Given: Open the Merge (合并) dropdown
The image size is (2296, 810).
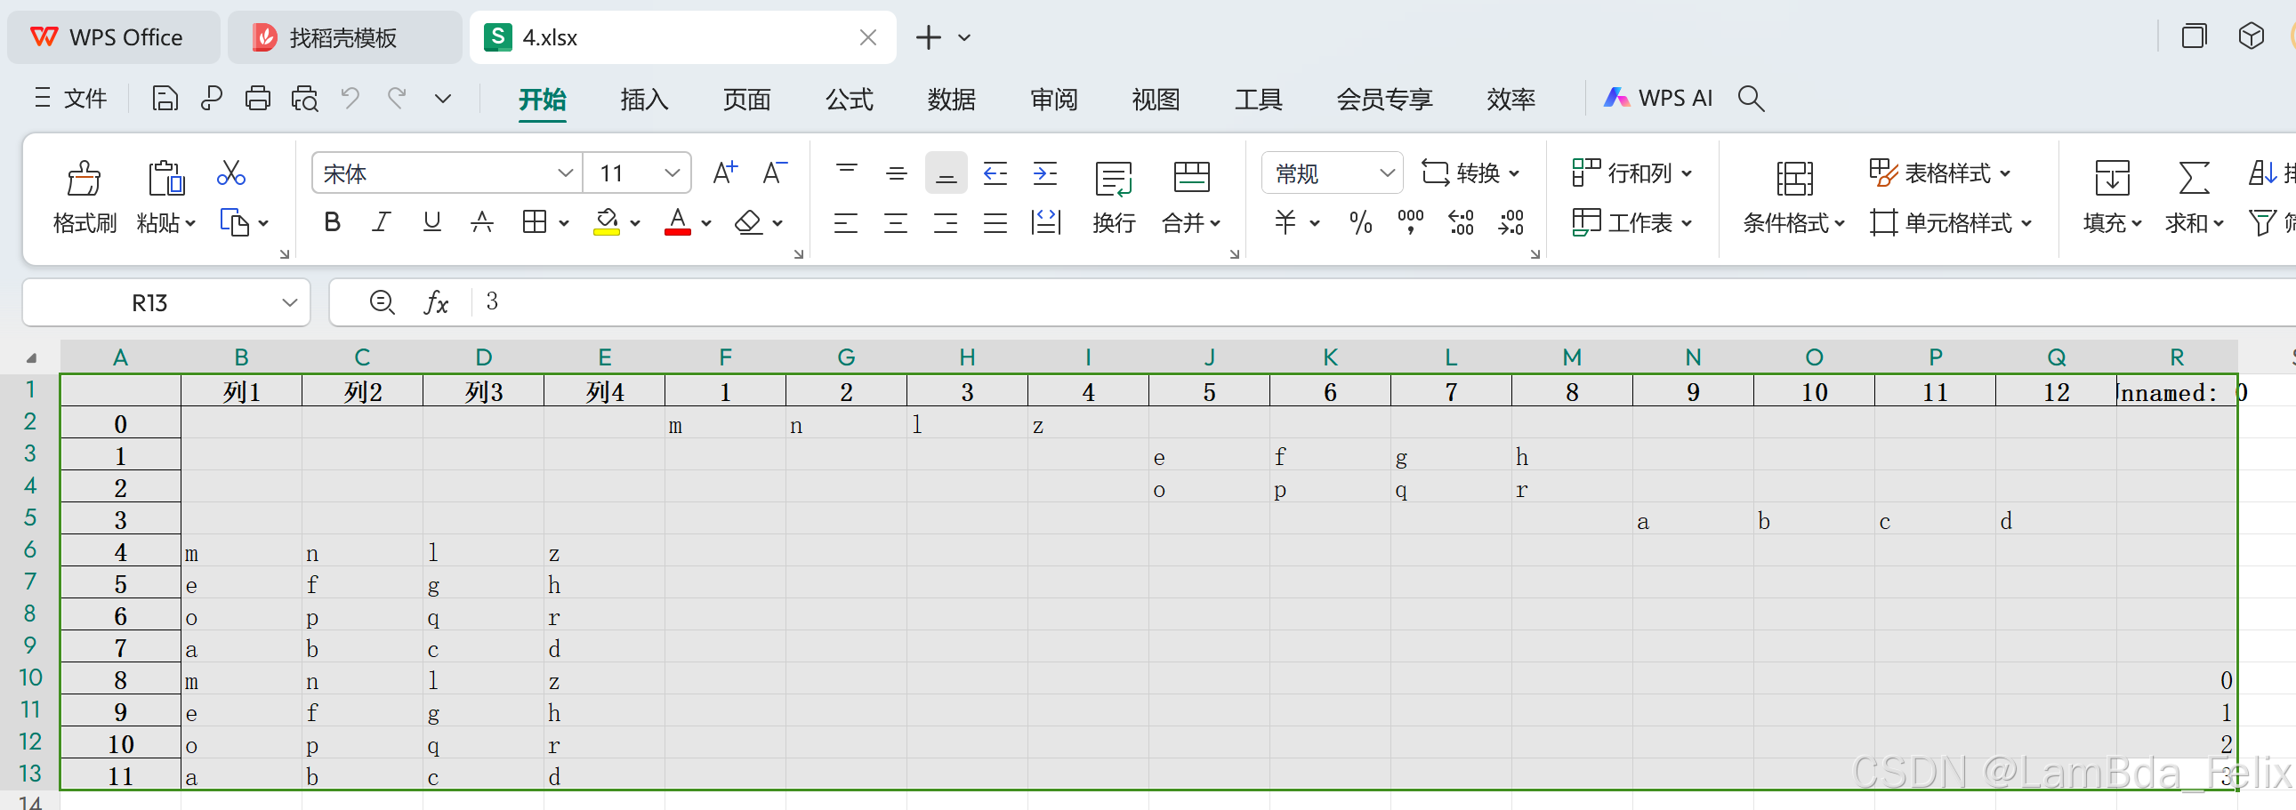Looking at the screenshot, I should coord(1192,223).
